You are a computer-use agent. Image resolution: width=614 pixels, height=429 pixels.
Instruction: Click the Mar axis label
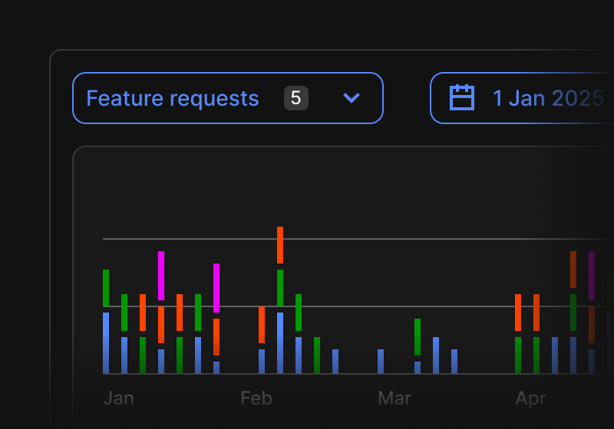click(x=394, y=398)
